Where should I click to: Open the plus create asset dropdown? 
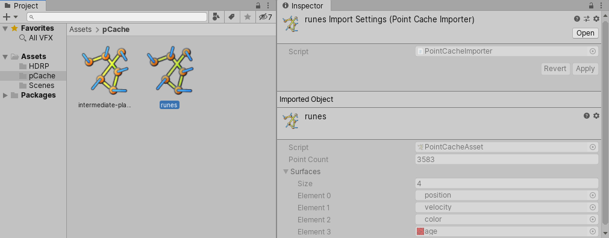(x=10, y=17)
